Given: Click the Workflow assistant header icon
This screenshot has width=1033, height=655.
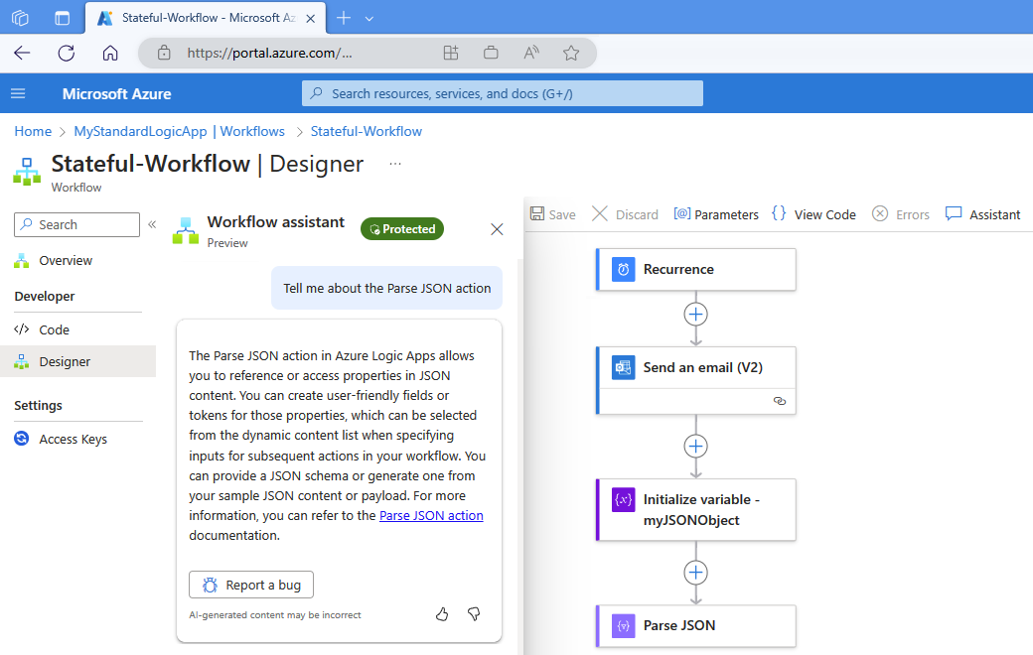Looking at the screenshot, I should click(x=186, y=231).
